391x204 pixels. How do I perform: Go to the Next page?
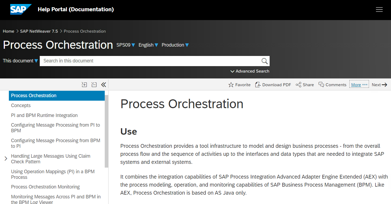pyautogui.click(x=379, y=85)
